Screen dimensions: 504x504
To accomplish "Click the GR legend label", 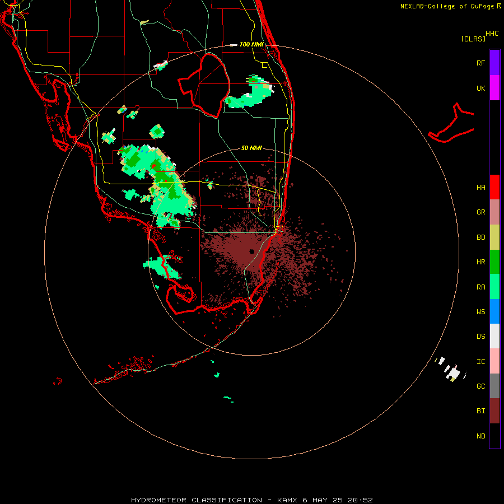I will click(x=480, y=212).
